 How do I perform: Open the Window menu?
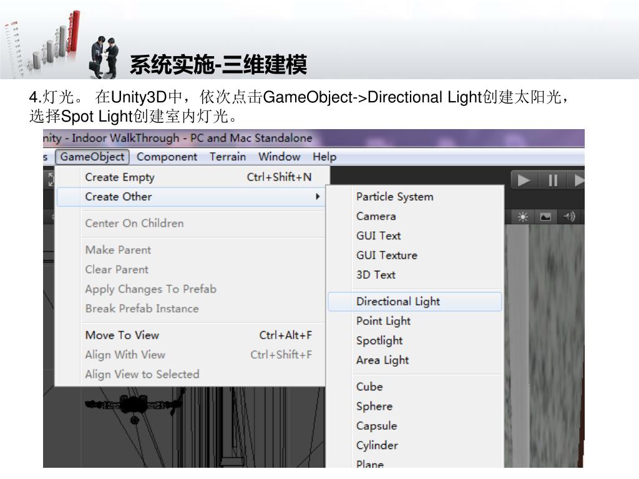click(x=279, y=157)
